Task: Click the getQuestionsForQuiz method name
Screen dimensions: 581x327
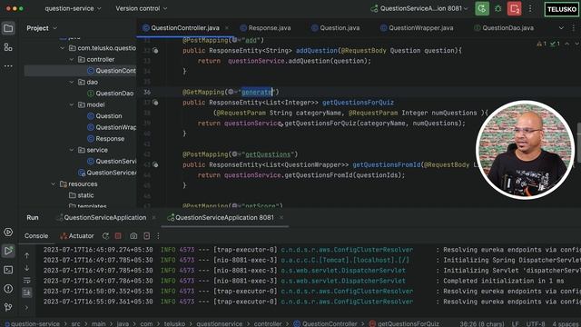Action: pos(358,103)
